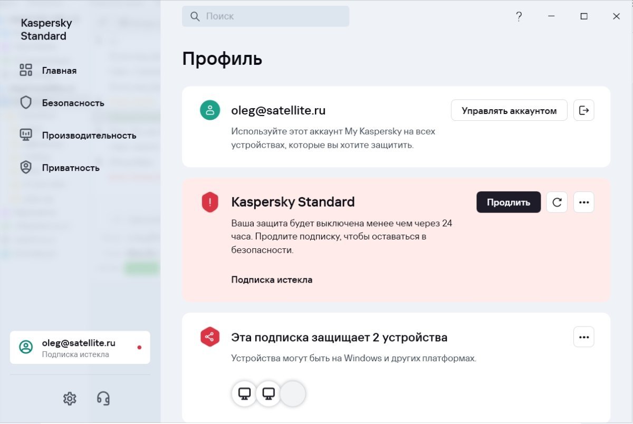633x424 pixels.
Task: Click the Продлить button
Action: 509,202
